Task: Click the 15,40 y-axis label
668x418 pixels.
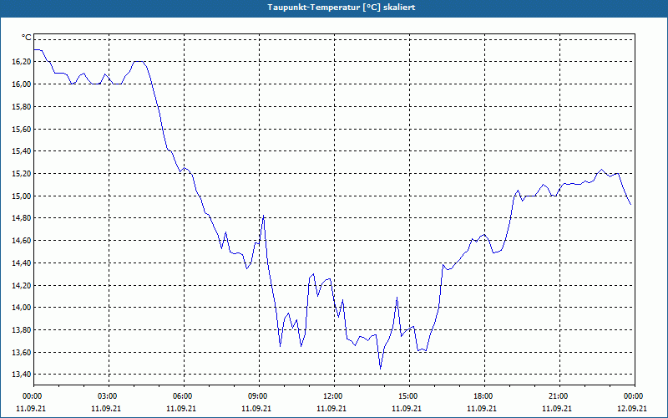Action: 20,151
